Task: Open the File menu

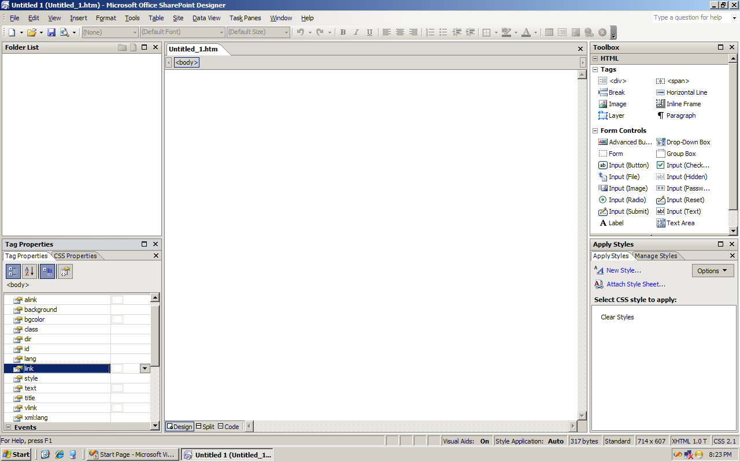Action: coord(14,18)
